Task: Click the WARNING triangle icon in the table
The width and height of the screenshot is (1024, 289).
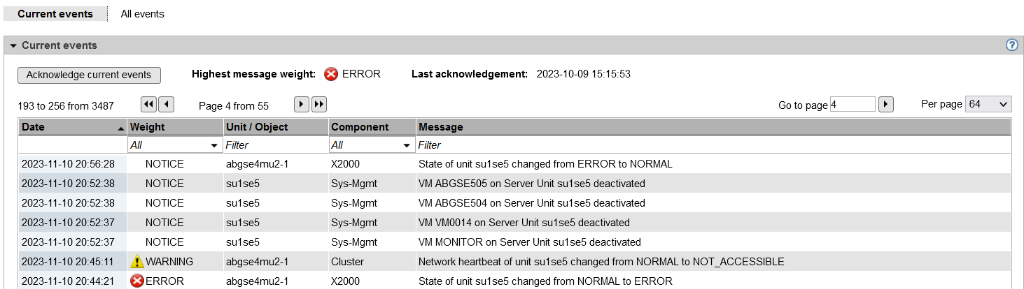Action: click(x=137, y=262)
